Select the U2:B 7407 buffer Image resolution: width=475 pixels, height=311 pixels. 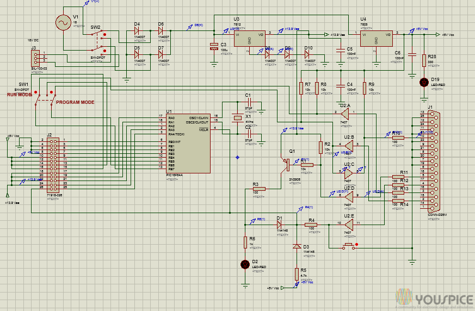349,146
